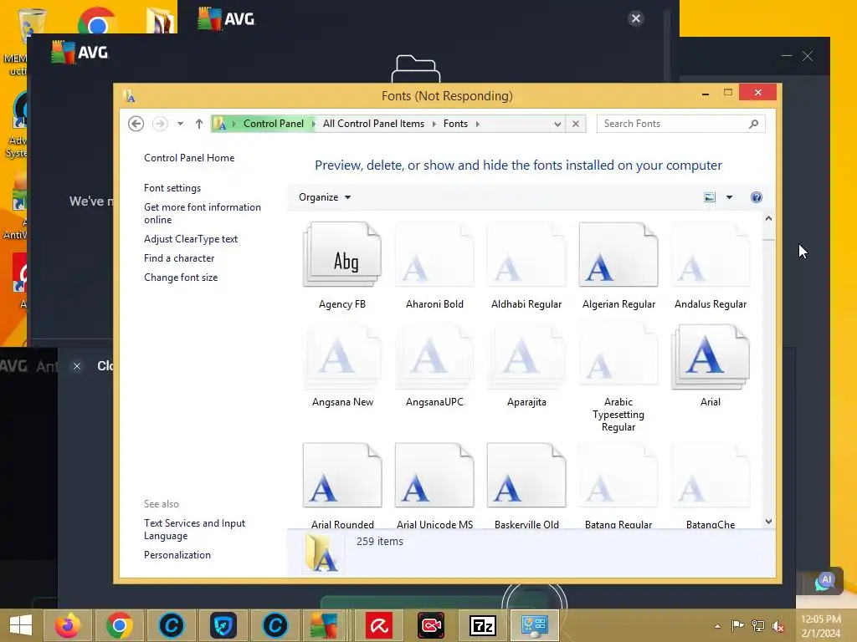Select the Arial Unicode MS font icon

[434, 476]
